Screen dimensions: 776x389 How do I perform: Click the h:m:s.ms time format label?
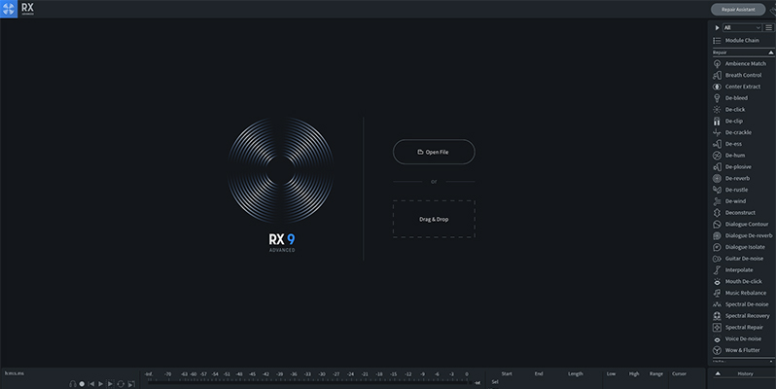[14, 373]
